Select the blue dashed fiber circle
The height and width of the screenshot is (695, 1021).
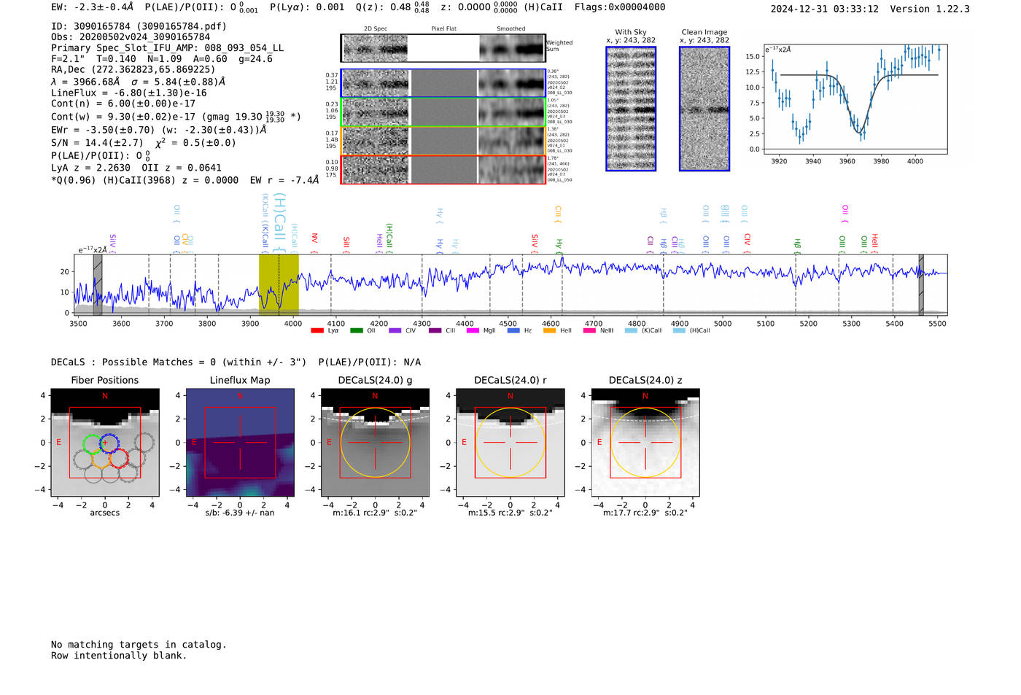[x=109, y=443]
